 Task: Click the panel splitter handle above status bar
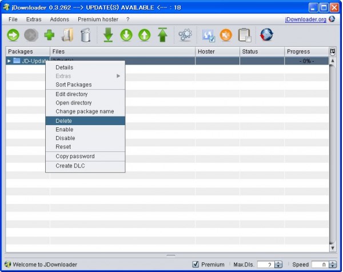(x=170, y=255)
